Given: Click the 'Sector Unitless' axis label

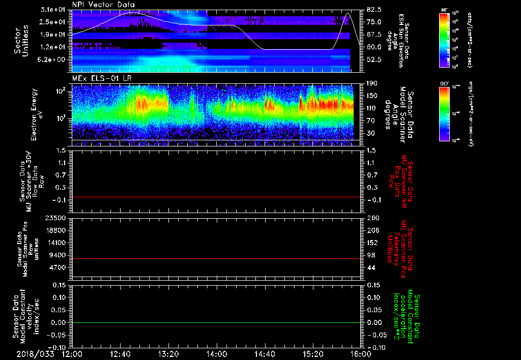Looking at the screenshot, I should [x=20, y=41].
